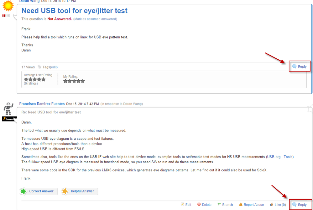
Task: Click the thumbs-up Like icon
Action: coord(271,205)
